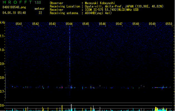Click time marker 0548
The width and height of the screenshot is (175, 111).
point(136,24)
